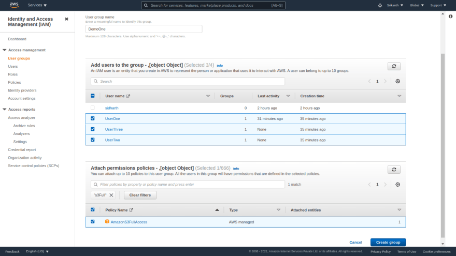Focus the Filter policies search box
This screenshot has width=456, height=256.
(188, 184)
